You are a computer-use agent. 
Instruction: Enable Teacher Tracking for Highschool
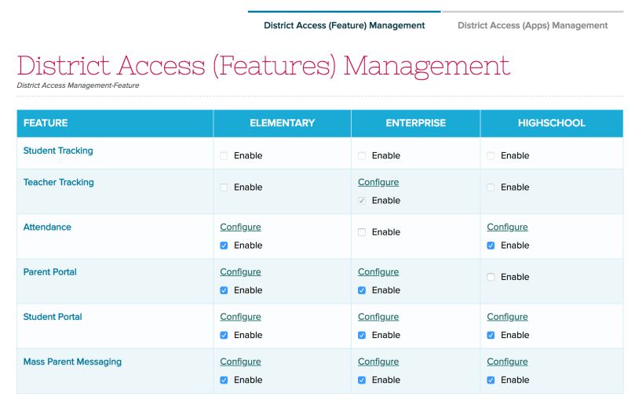coord(491,187)
